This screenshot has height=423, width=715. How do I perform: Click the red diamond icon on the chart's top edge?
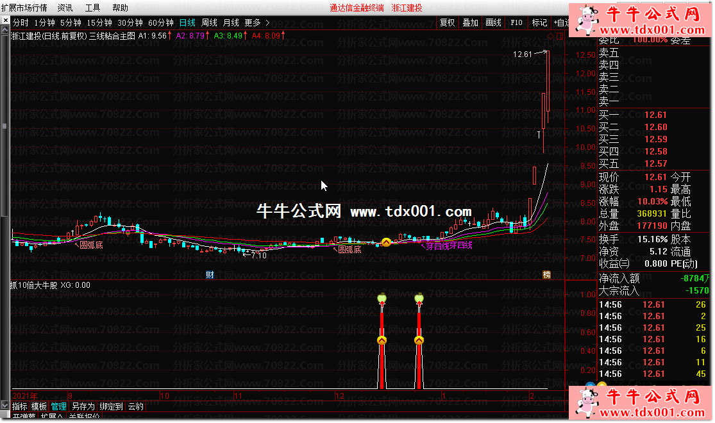coord(550,36)
